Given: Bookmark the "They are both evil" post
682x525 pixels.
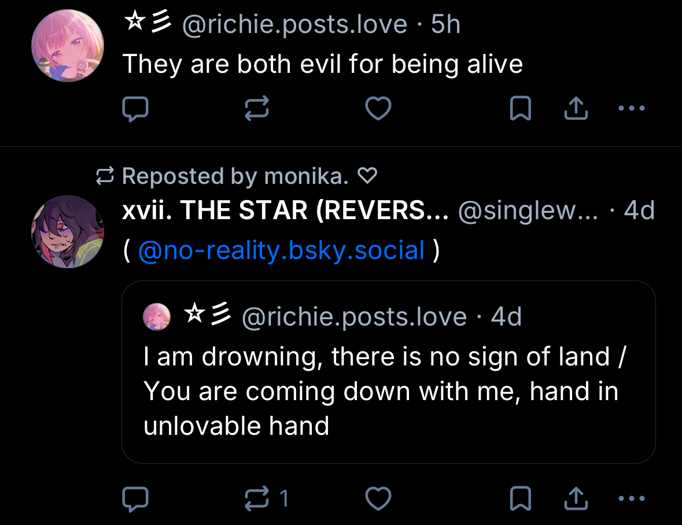Looking at the screenshot, I should point(520,109).
